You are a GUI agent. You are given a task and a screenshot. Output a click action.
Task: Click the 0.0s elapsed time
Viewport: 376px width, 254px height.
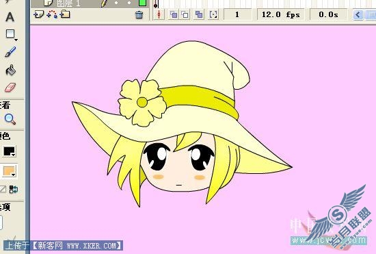(x=328, y=14)
